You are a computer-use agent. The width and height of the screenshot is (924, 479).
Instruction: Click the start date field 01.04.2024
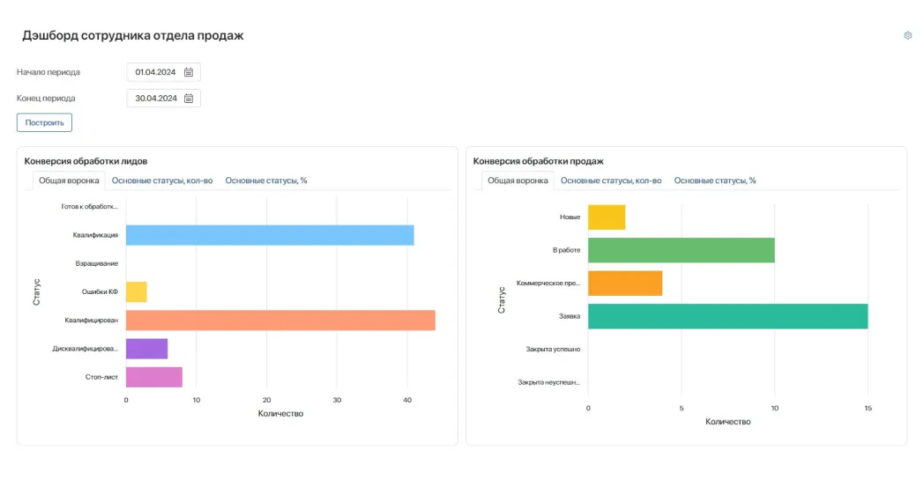[155, 72]
